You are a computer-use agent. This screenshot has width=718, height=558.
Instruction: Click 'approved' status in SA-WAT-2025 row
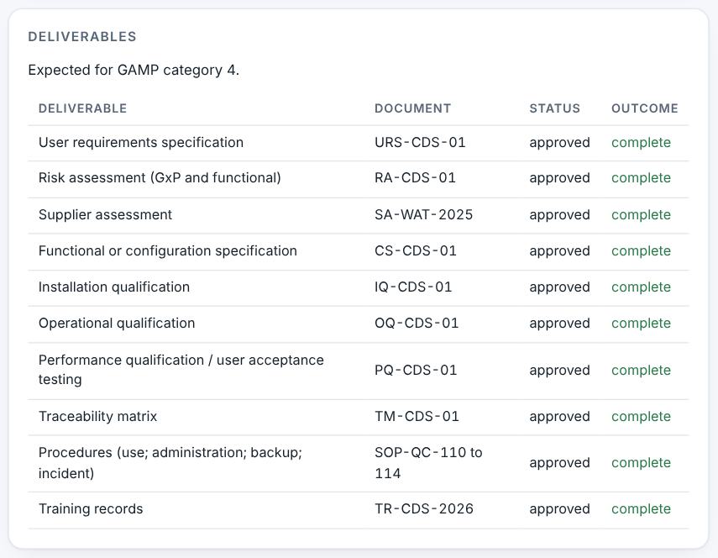tap(559, 215)
